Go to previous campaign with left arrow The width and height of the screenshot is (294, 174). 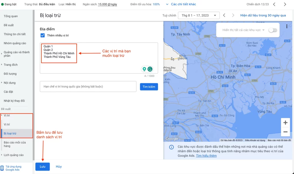click(x=274, y=4)
